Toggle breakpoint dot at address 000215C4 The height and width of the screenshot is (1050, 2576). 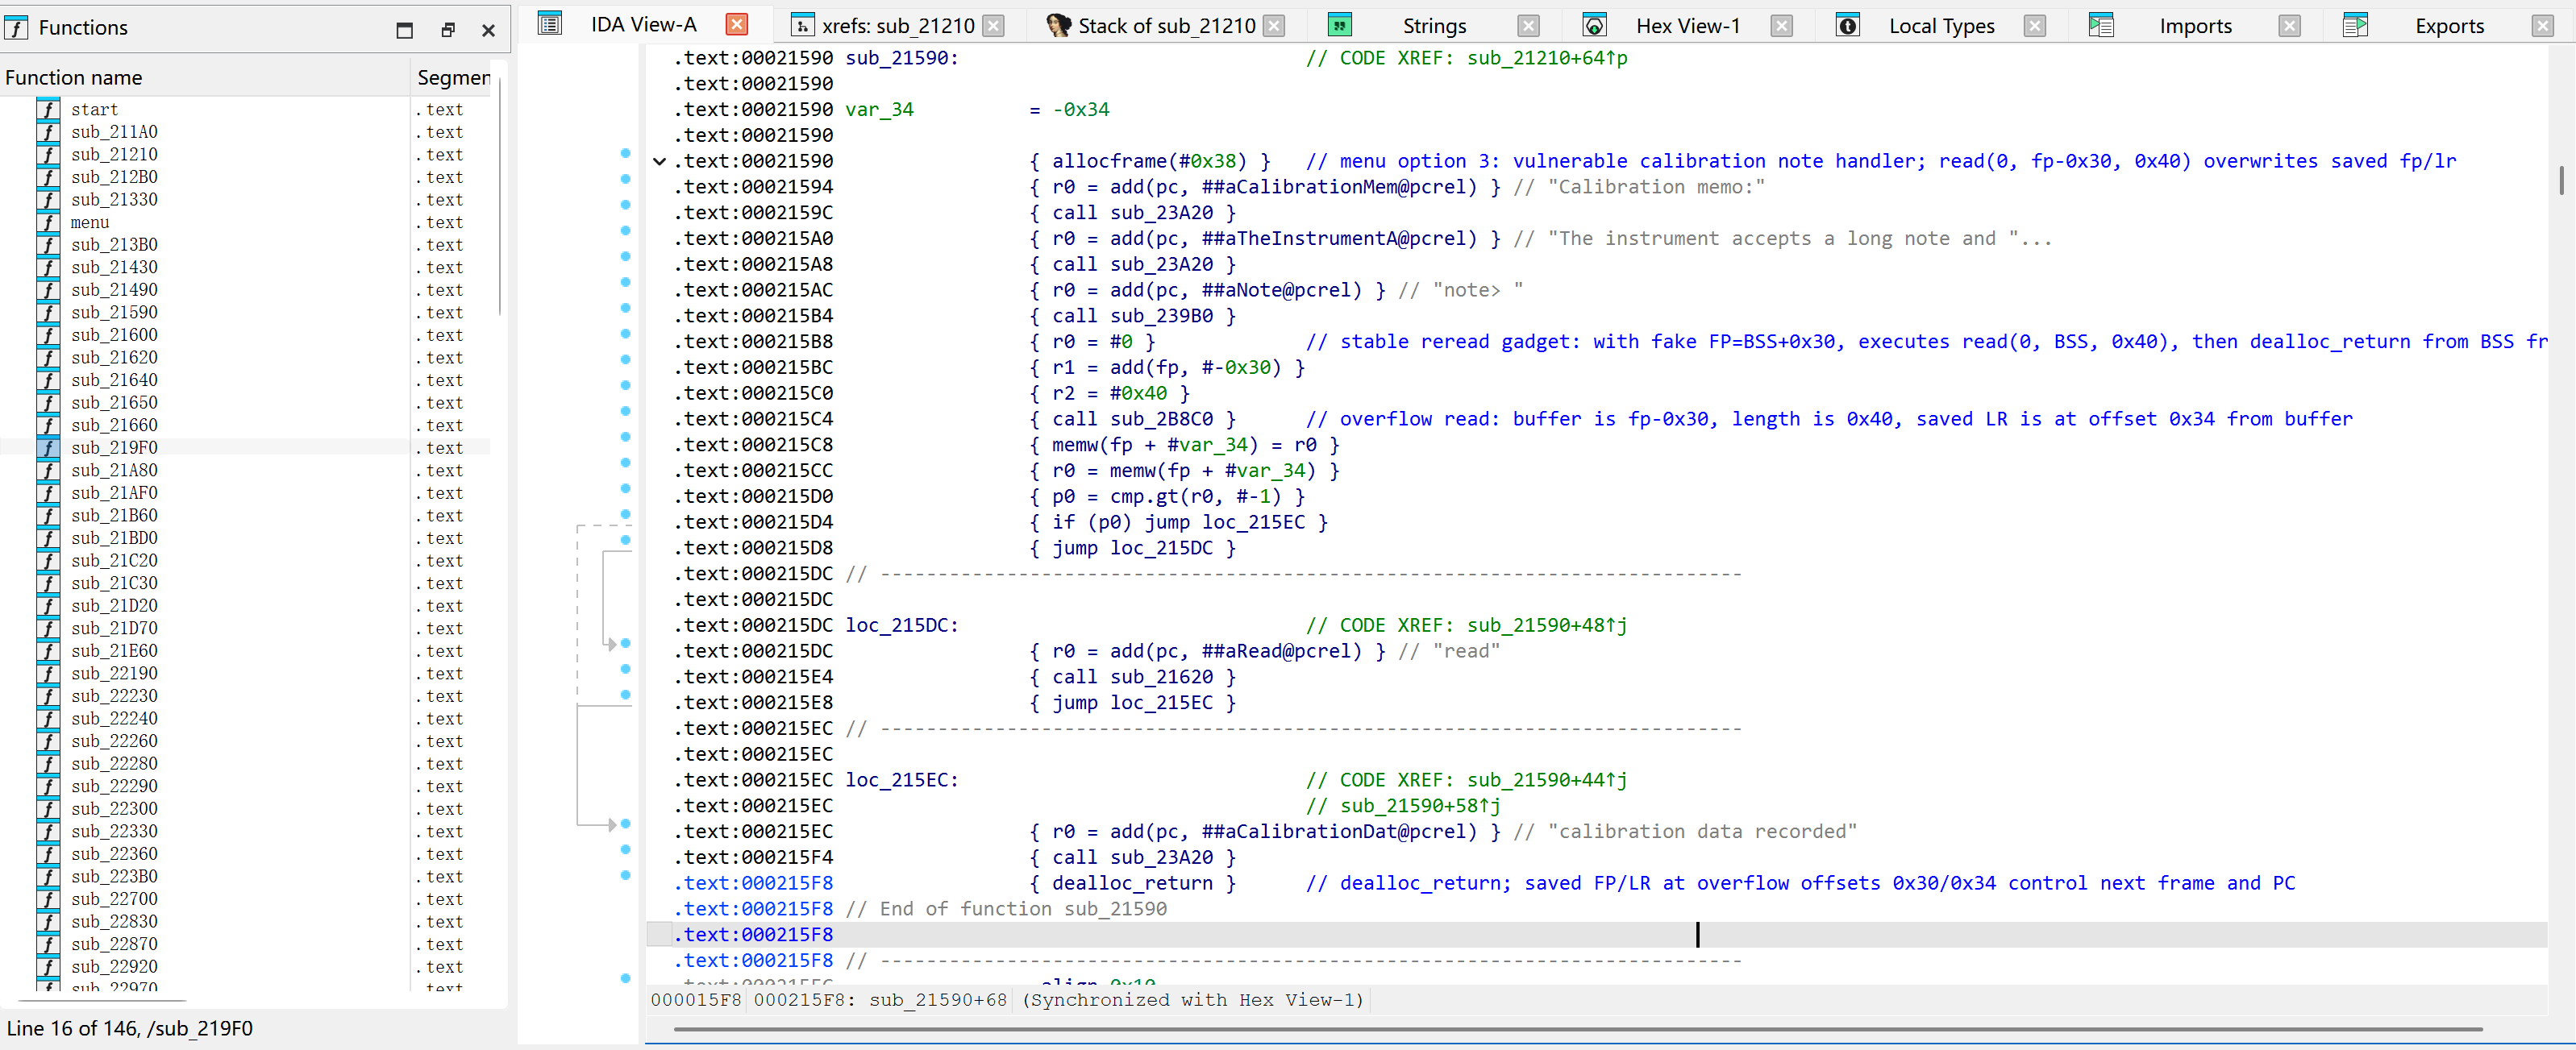[x=625, y=411]
